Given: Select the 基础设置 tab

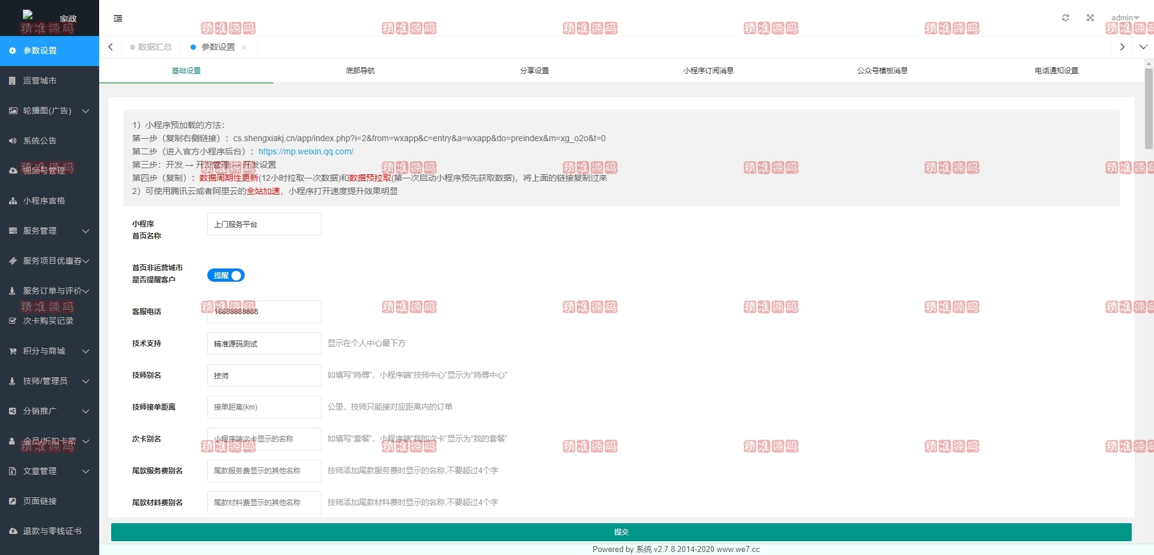Looking at the screenshot, I should point(186,71).
